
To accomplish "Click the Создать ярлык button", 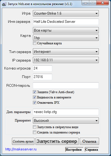I will click(x=23, y=141).
